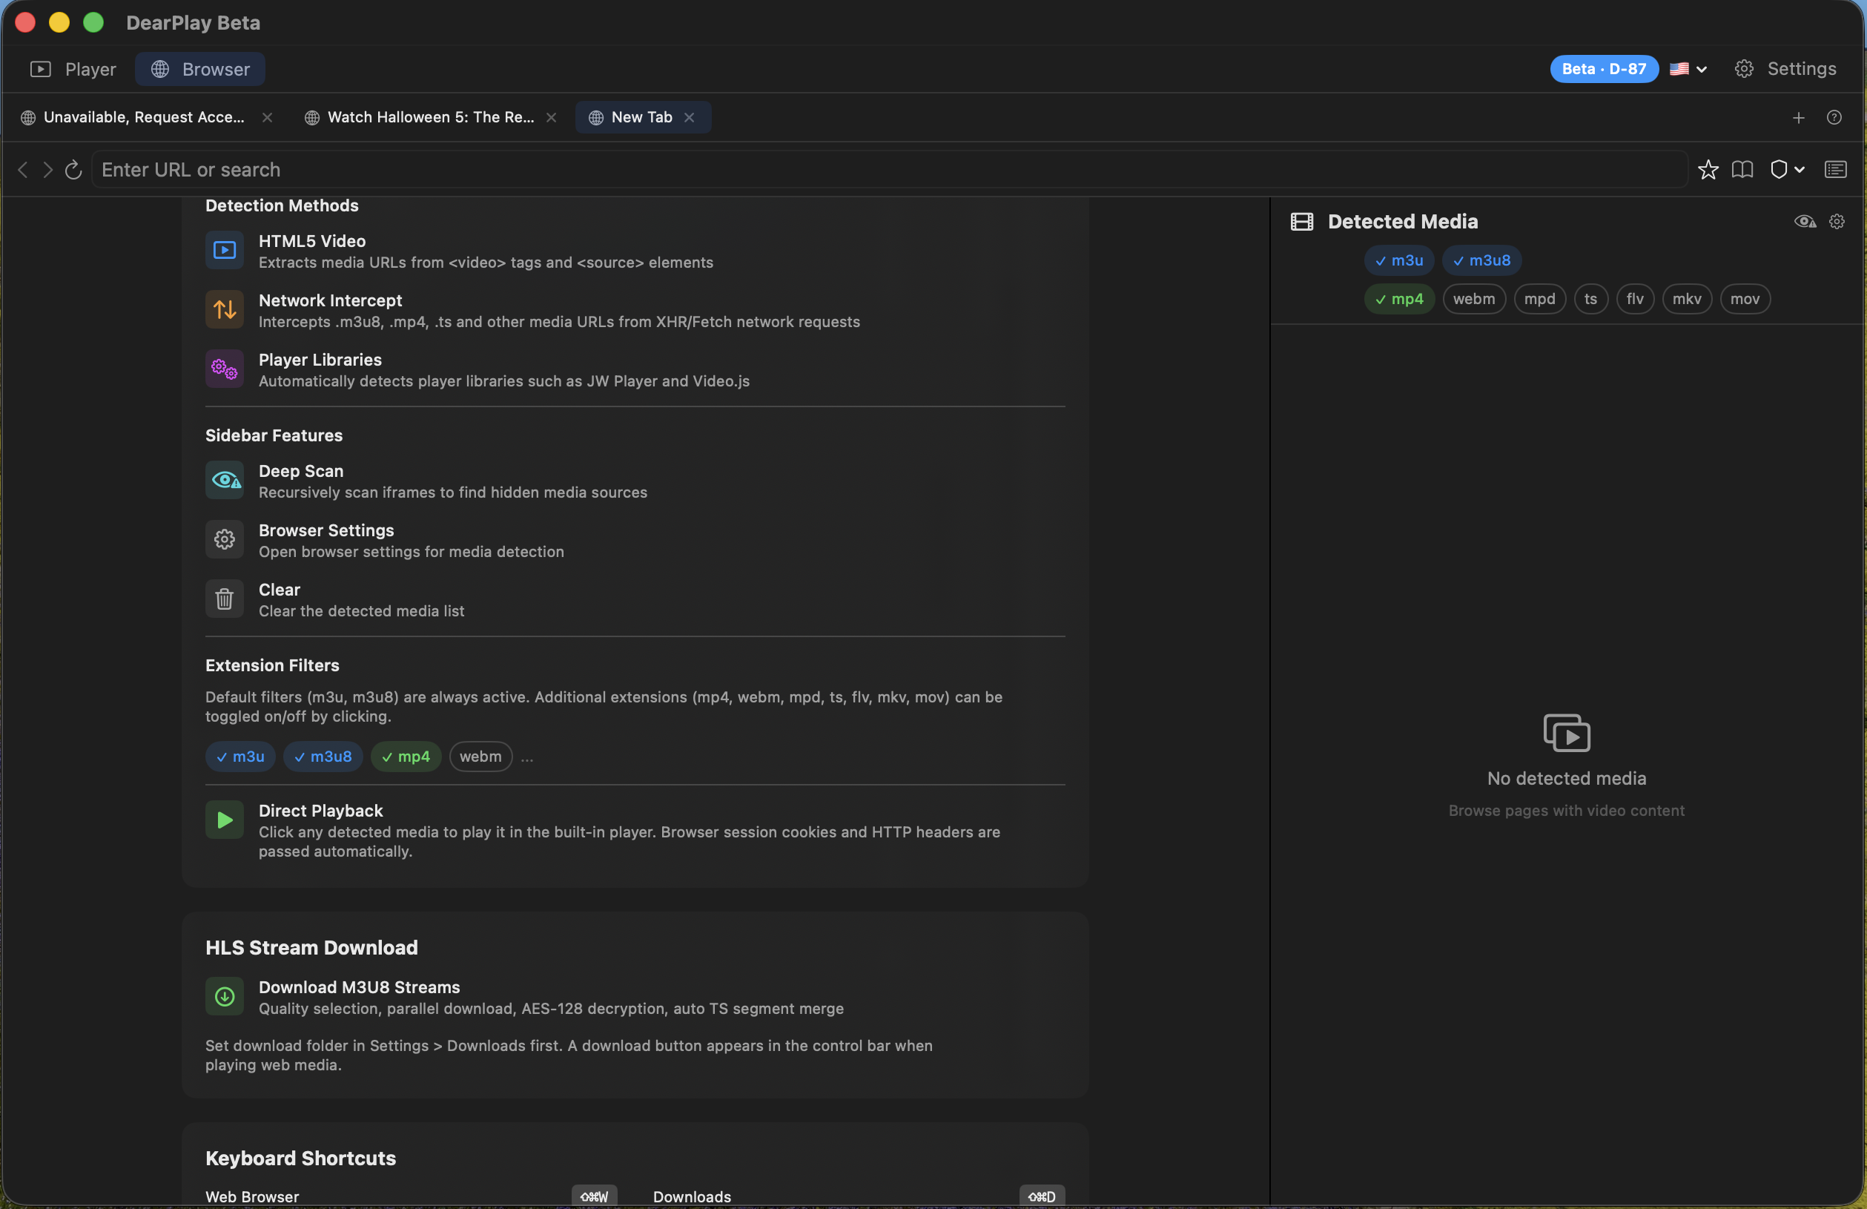Click the Downloads shortcut key badge

point(1042,1196)
